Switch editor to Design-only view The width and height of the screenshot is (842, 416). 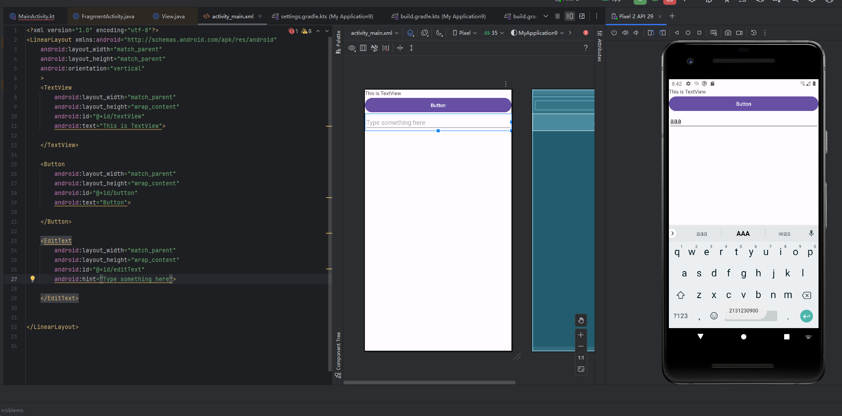pyautogui.click(x=582, y=16)
